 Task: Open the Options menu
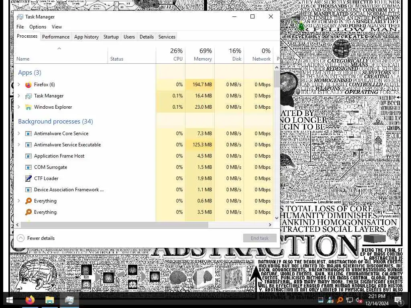[x=38, y=27]
